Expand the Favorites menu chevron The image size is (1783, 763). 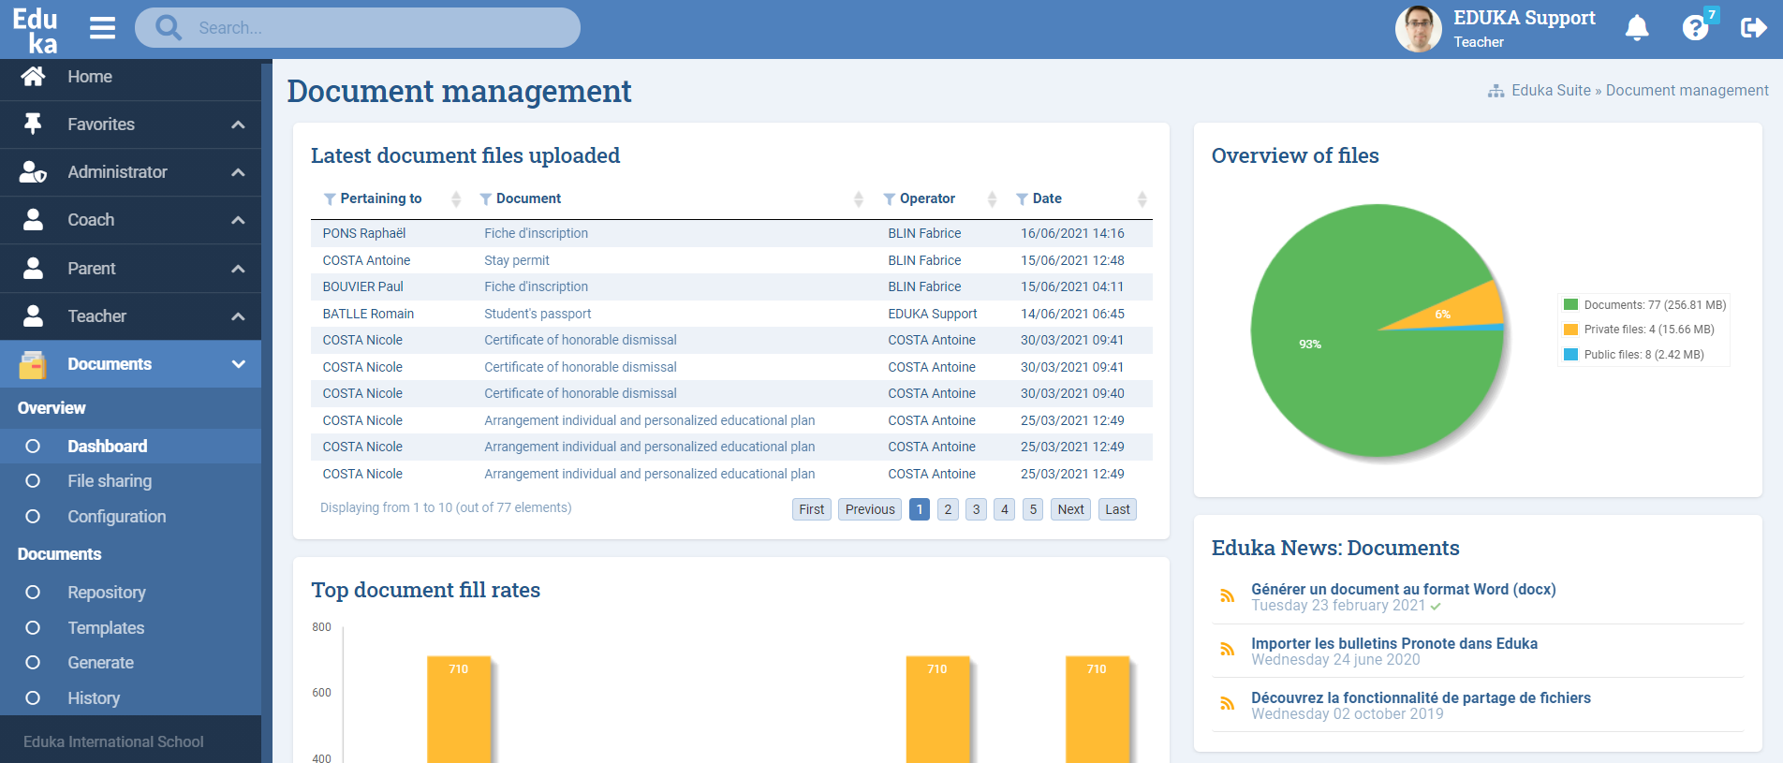[238, 125]
